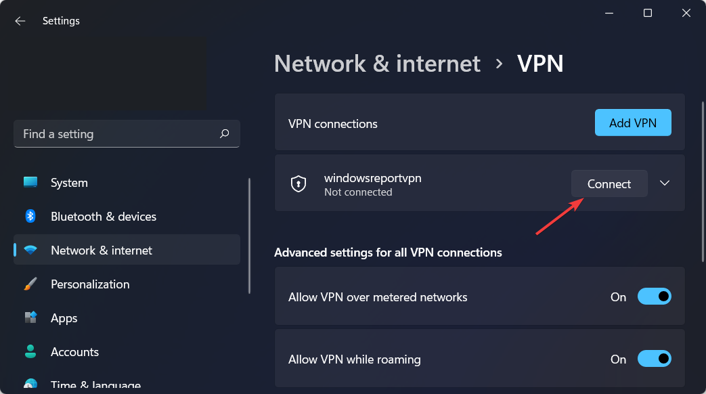Disable Allow VPN over metered networks
Viewport: 706px width, 394px height.
(x=654, y=297)
